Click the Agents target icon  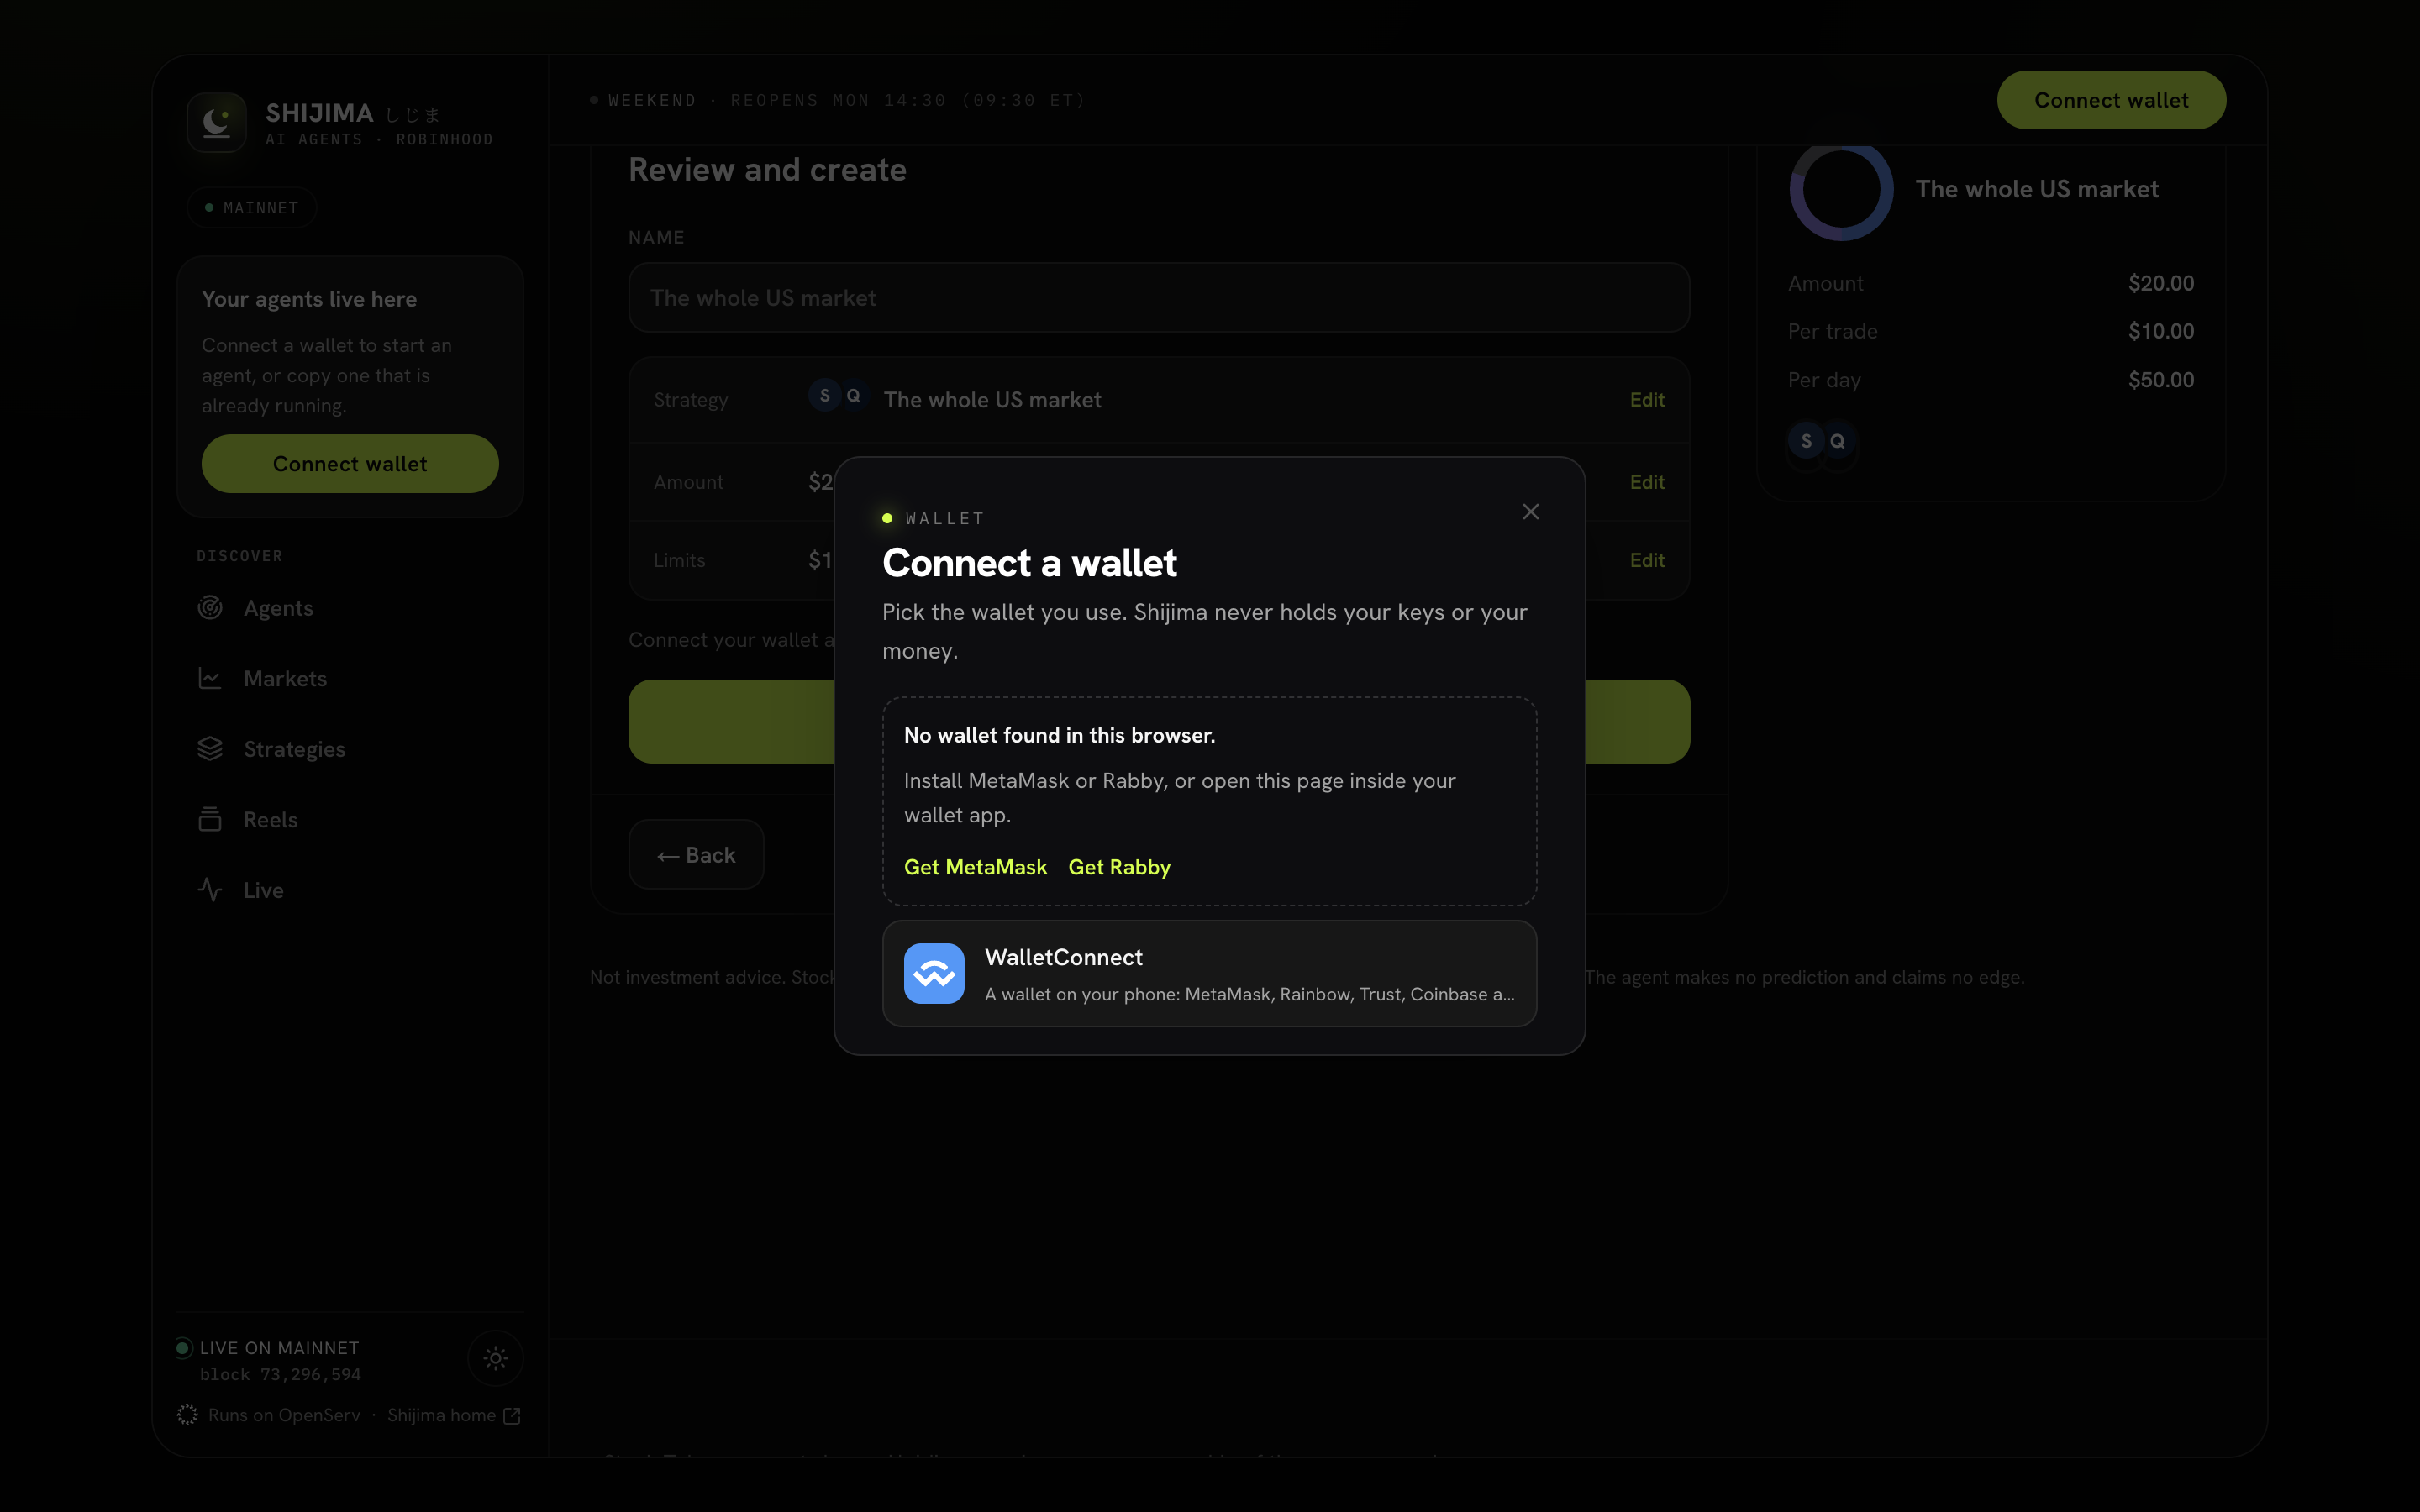coord(210,608)
